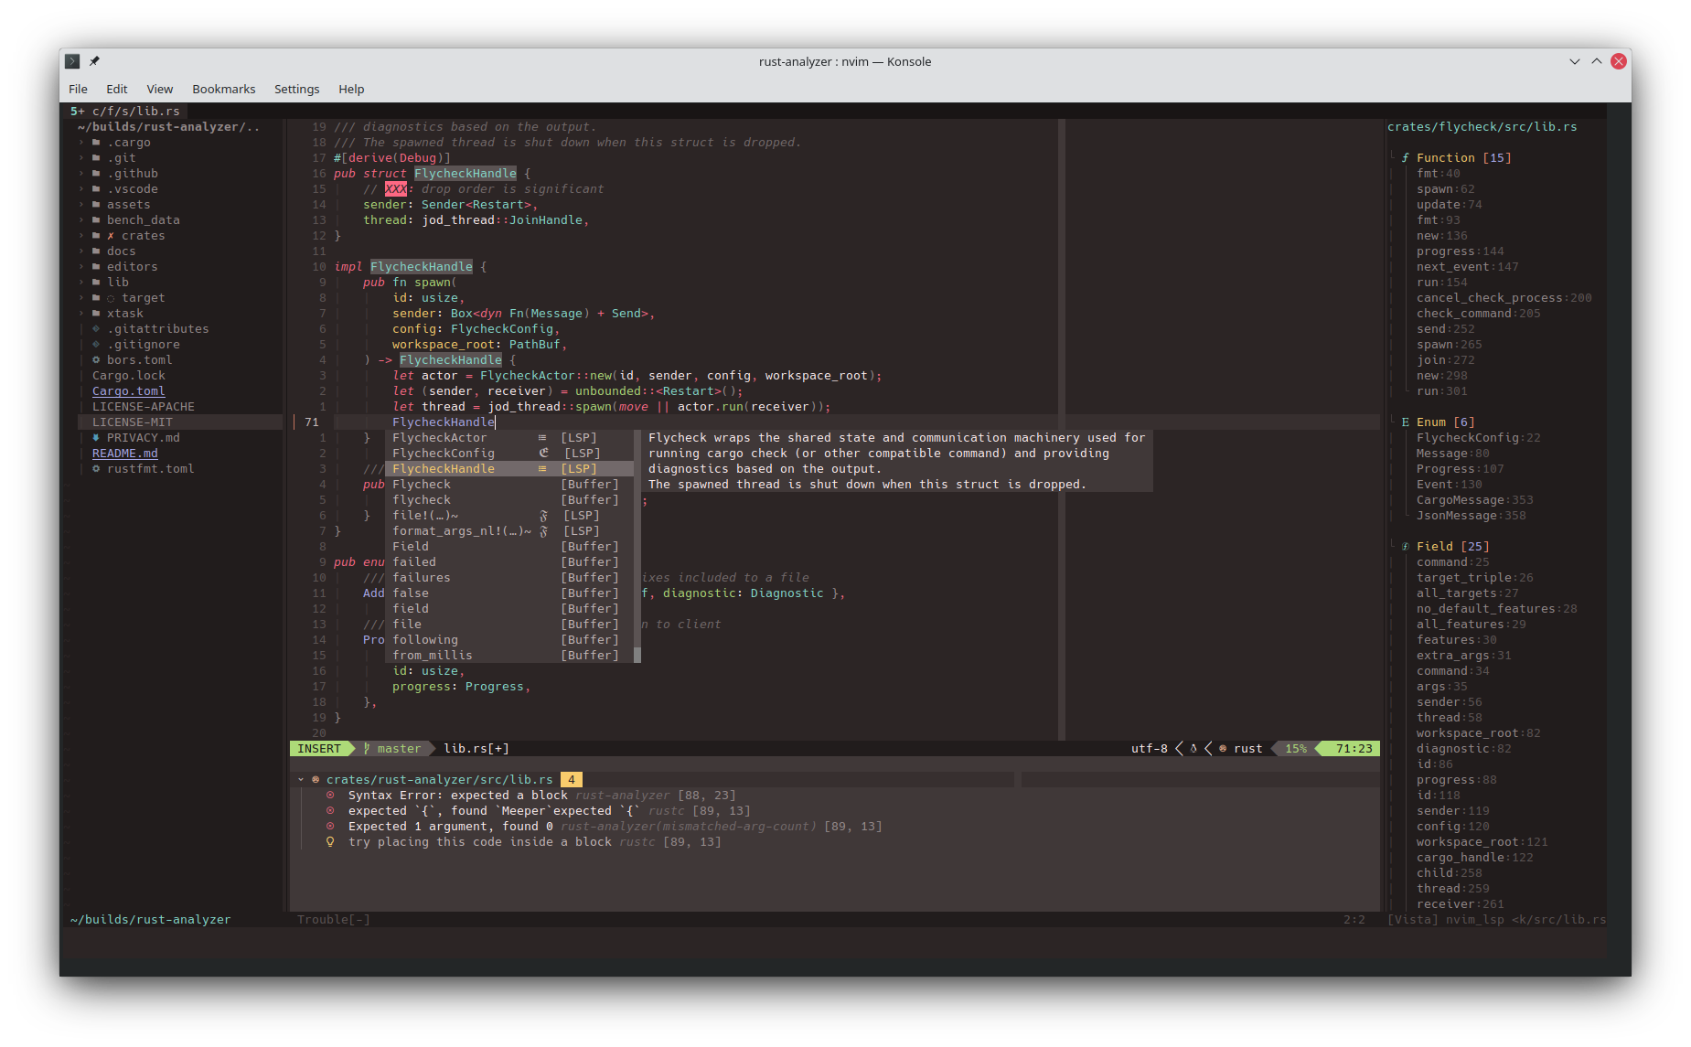Jump to cancel_check_process:200 in Vista outline
1691x1047 pixels.
pos(1504,298)
